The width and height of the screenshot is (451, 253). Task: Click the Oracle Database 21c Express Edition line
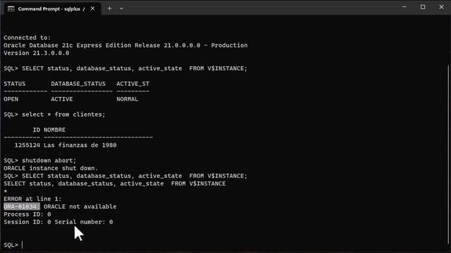125,45
